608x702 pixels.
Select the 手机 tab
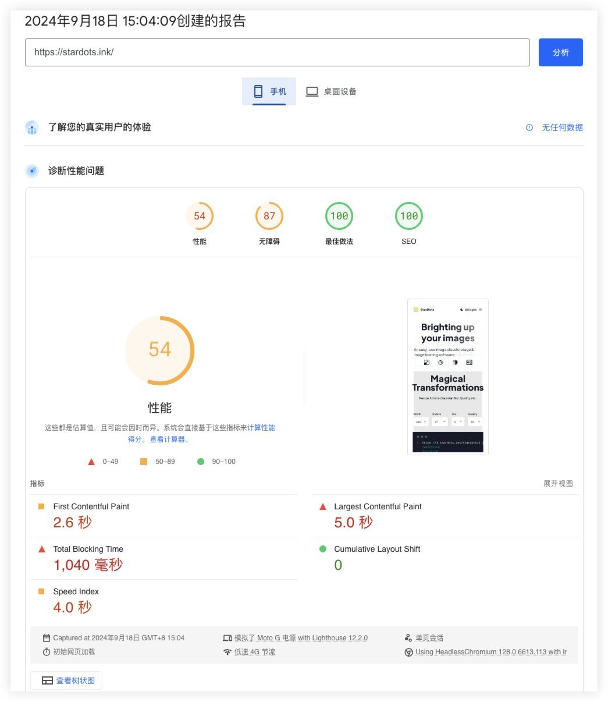coord(269,91)
